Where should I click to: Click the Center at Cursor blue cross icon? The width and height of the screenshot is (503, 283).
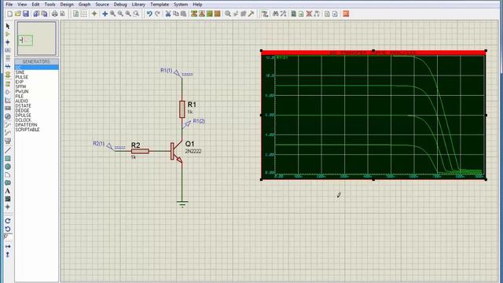[105, 14]
